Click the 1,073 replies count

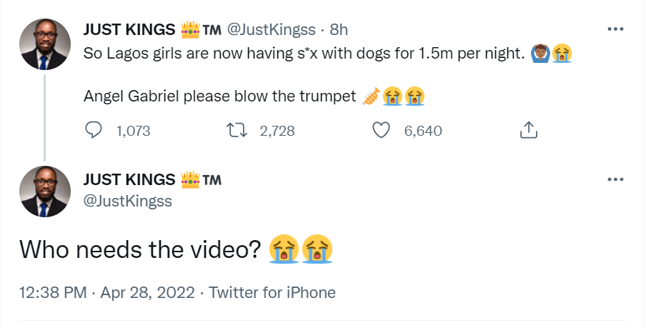(x=133, y=131)
